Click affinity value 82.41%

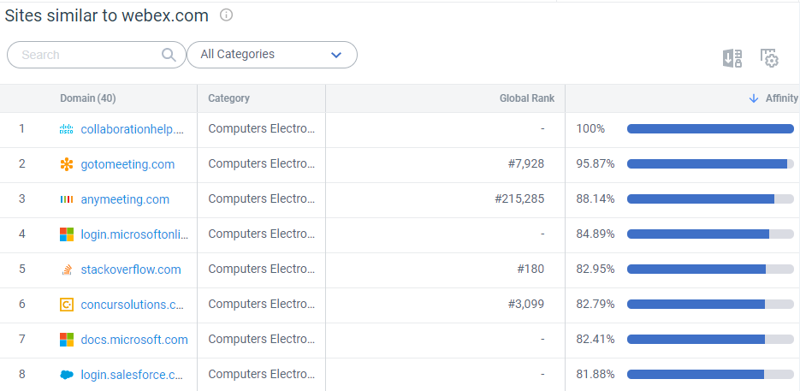tap(596, 339)
